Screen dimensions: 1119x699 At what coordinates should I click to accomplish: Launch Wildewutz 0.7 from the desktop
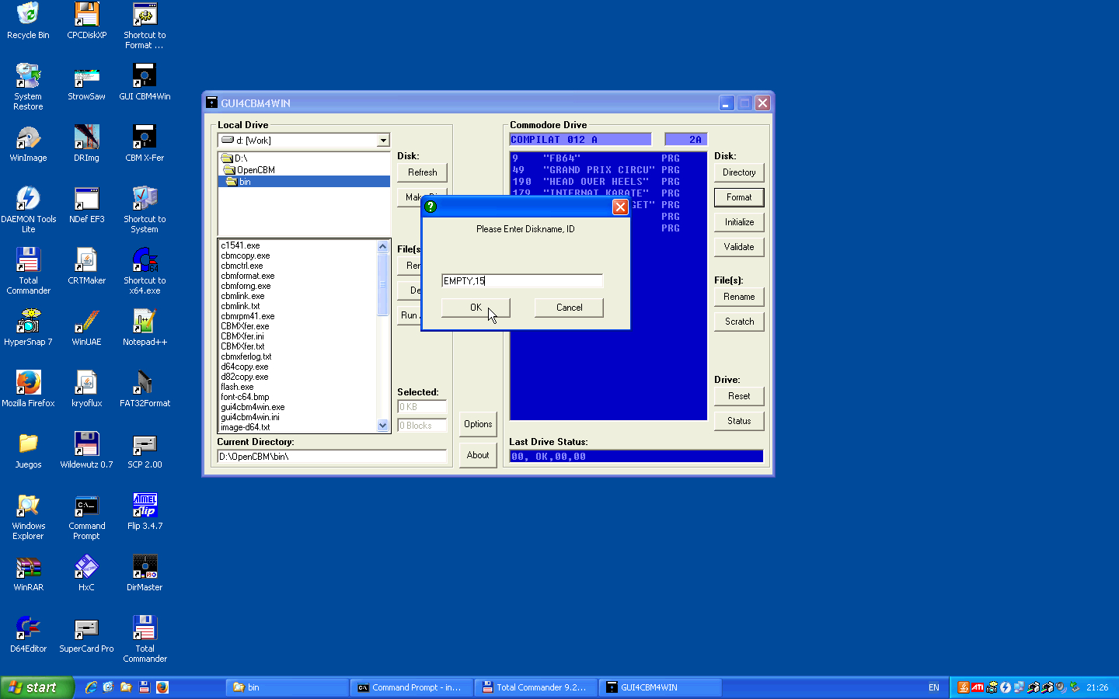[86, 450]
